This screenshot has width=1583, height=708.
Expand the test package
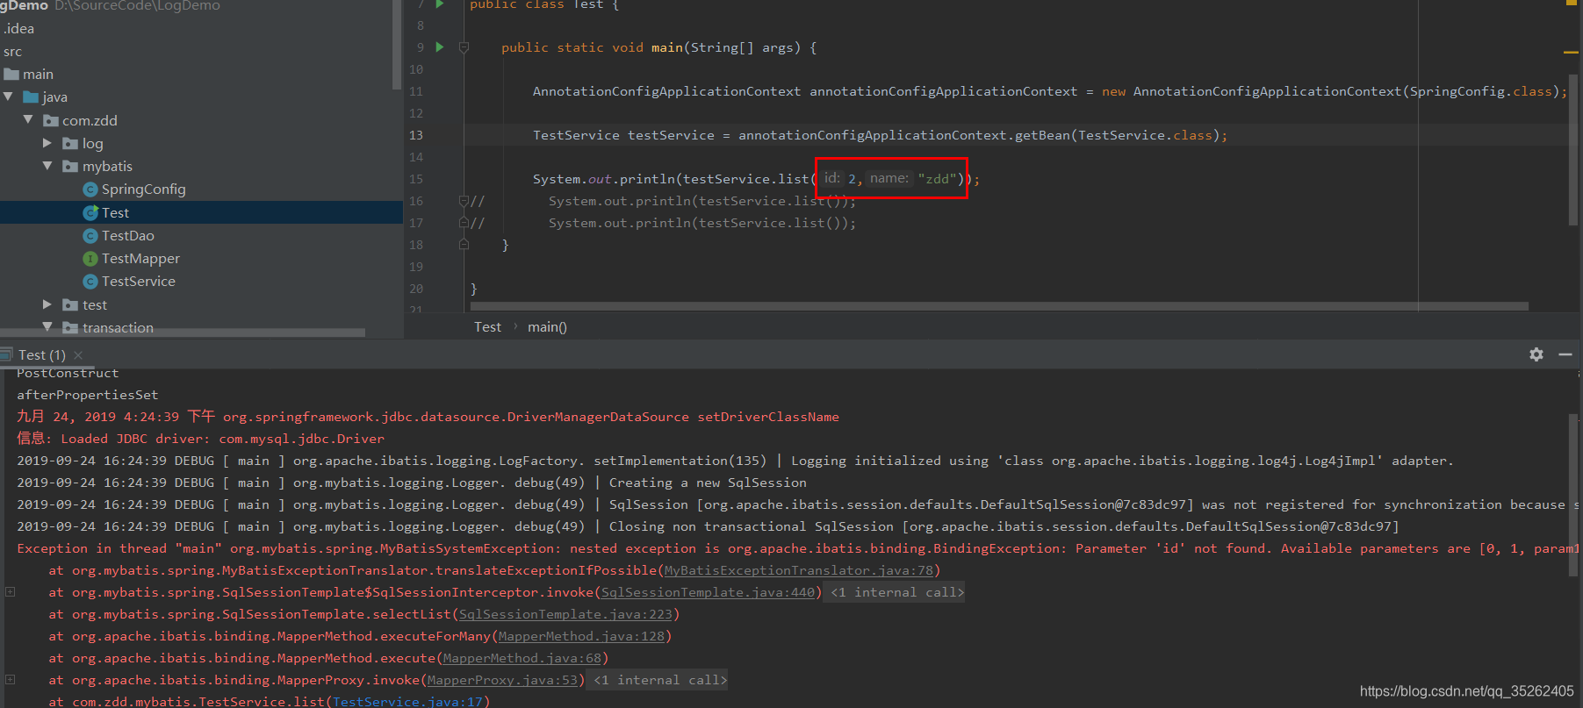47,304
